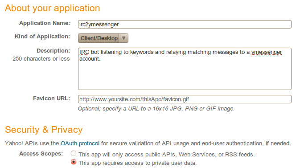
Task: Click the Favicon URL input field
Action: pyautogui.click(x=185, y=99)
